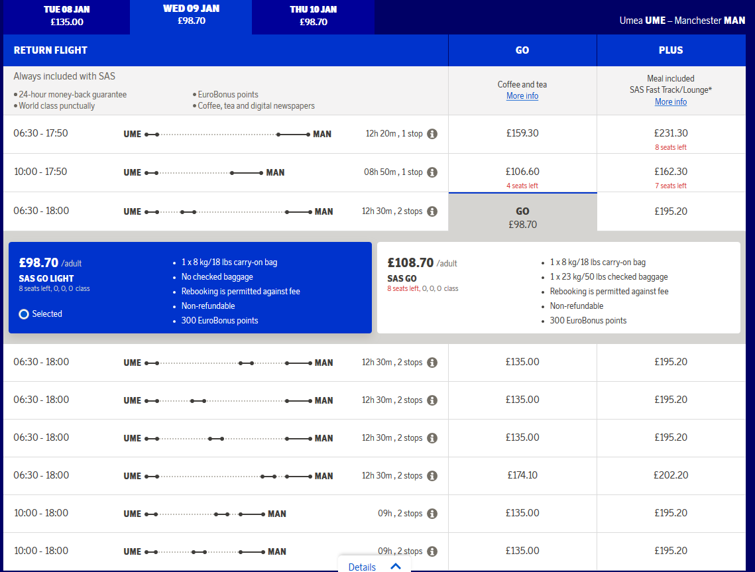Viewport: 755px width, 572px height.
Task: Select the WED 09 JAN date tab
Action: click(191, 15)
